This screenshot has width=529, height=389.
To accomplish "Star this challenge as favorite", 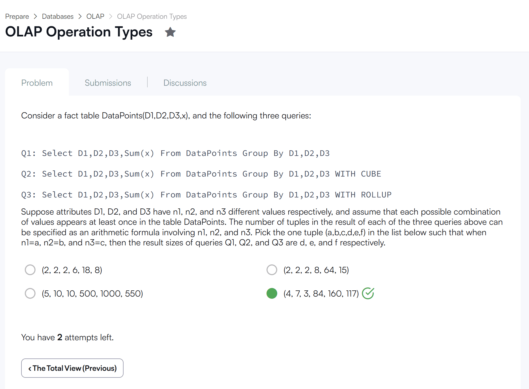I will click(170, 32).
